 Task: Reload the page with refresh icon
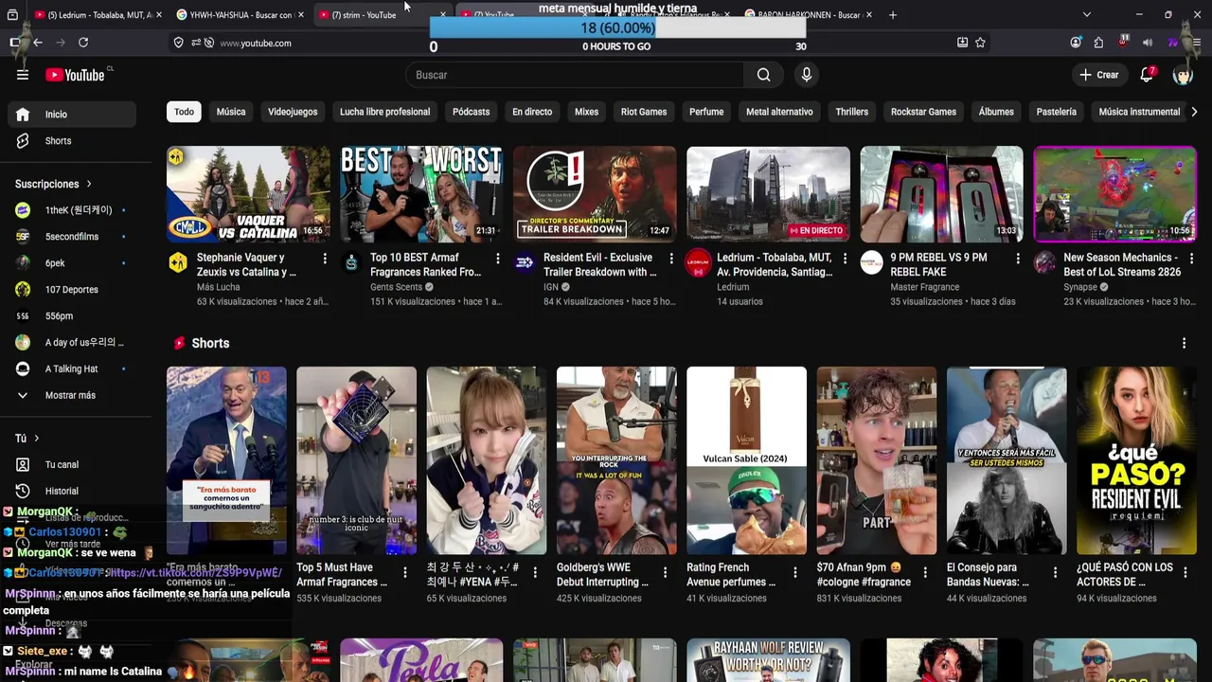click(x=83, y=43)
